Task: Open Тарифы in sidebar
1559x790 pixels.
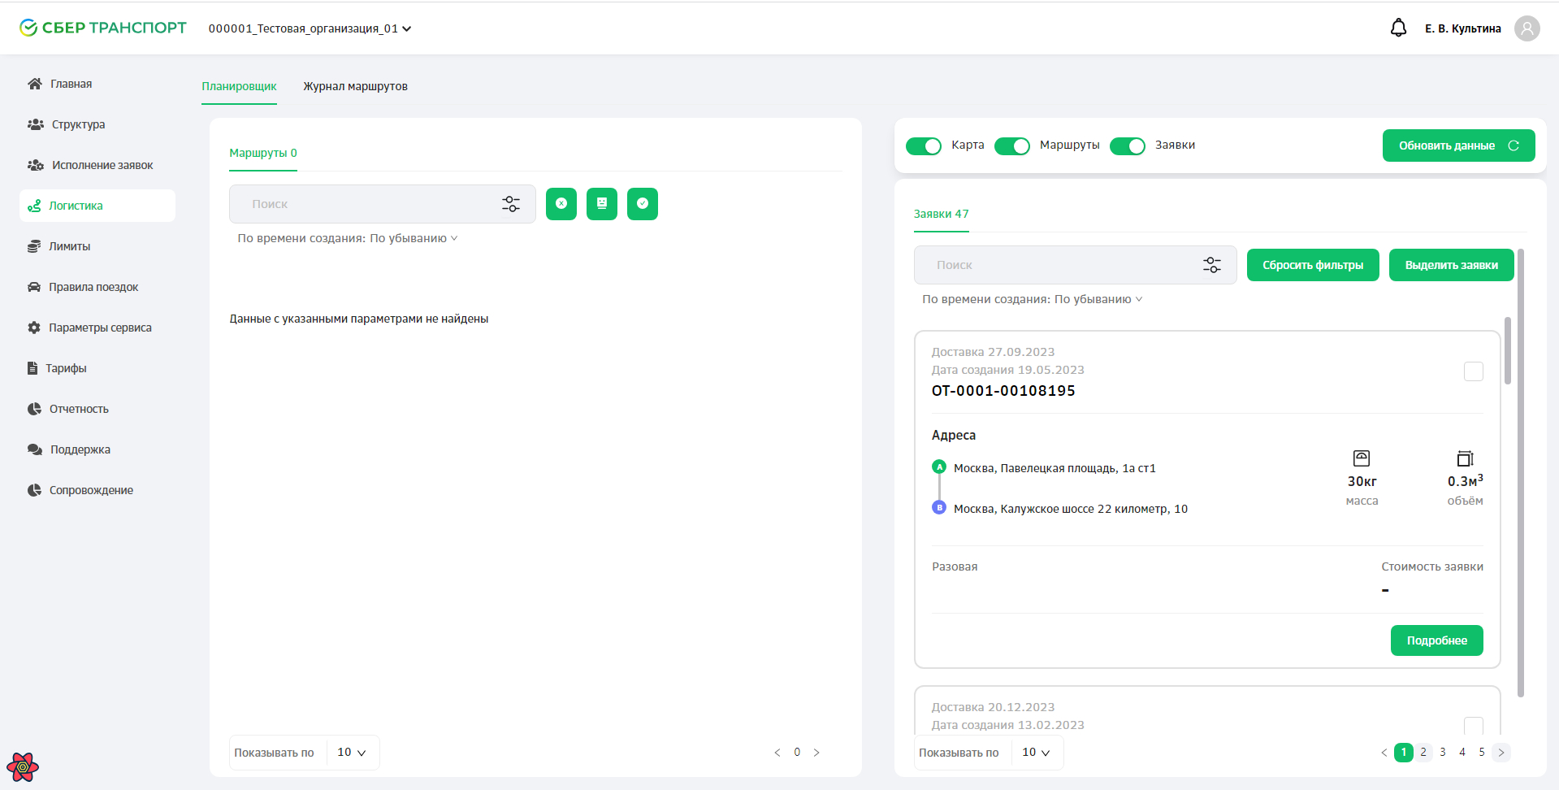Action: tap(97, 368)
